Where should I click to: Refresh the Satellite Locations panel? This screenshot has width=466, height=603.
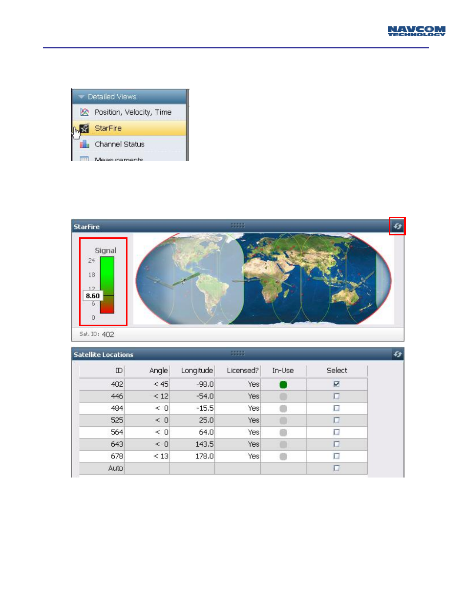tap(398, 354)
